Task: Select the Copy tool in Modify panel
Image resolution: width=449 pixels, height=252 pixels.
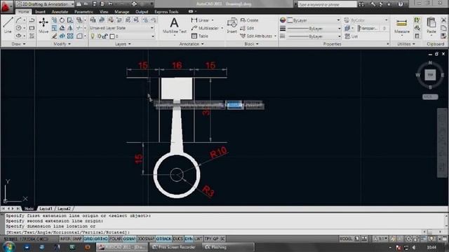Action: [x=55, y=20]
